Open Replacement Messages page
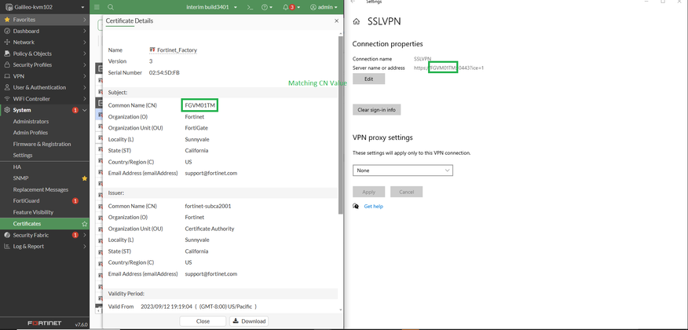Image resolution: width=688 pixels, height=330 pixels. 40,189
